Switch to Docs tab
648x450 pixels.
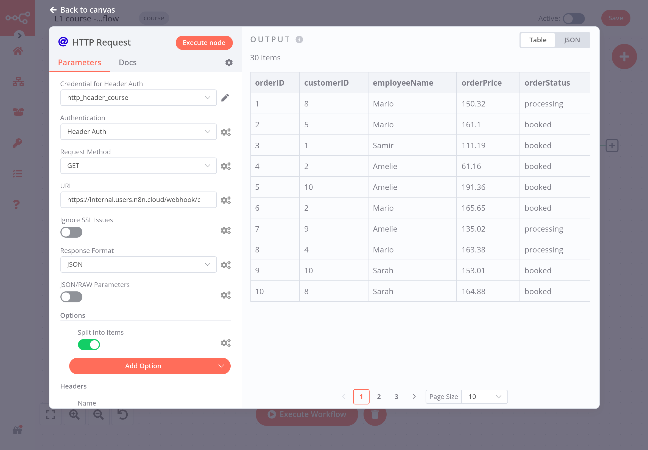(x=127, y=63)
